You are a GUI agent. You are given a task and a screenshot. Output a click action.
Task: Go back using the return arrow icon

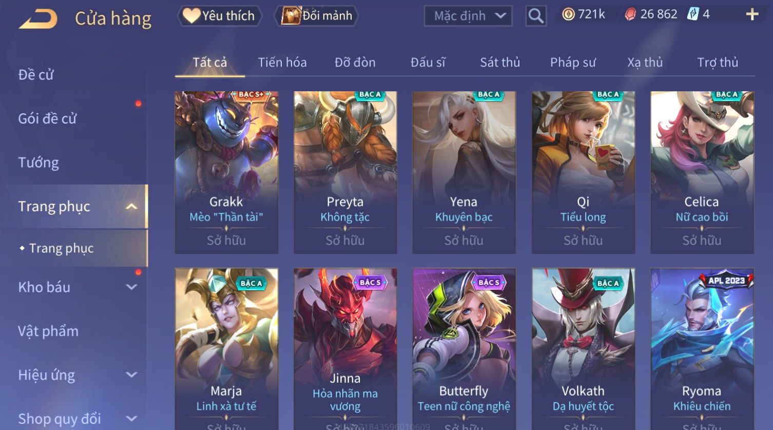coord(37,20)
